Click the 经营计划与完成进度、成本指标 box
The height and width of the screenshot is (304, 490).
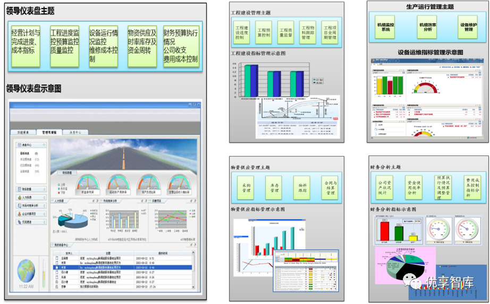26,46
